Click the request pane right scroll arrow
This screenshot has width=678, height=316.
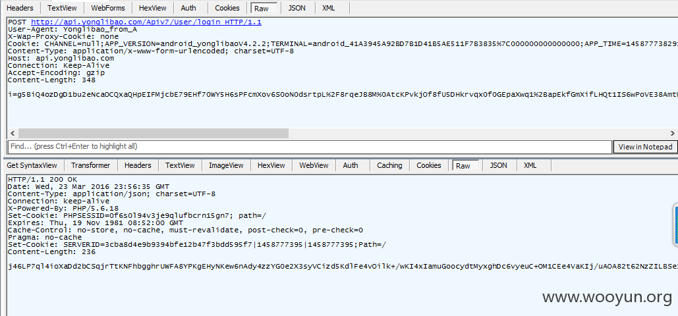672,133
